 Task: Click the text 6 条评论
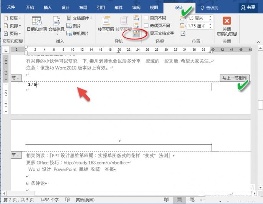coord(35,183)
